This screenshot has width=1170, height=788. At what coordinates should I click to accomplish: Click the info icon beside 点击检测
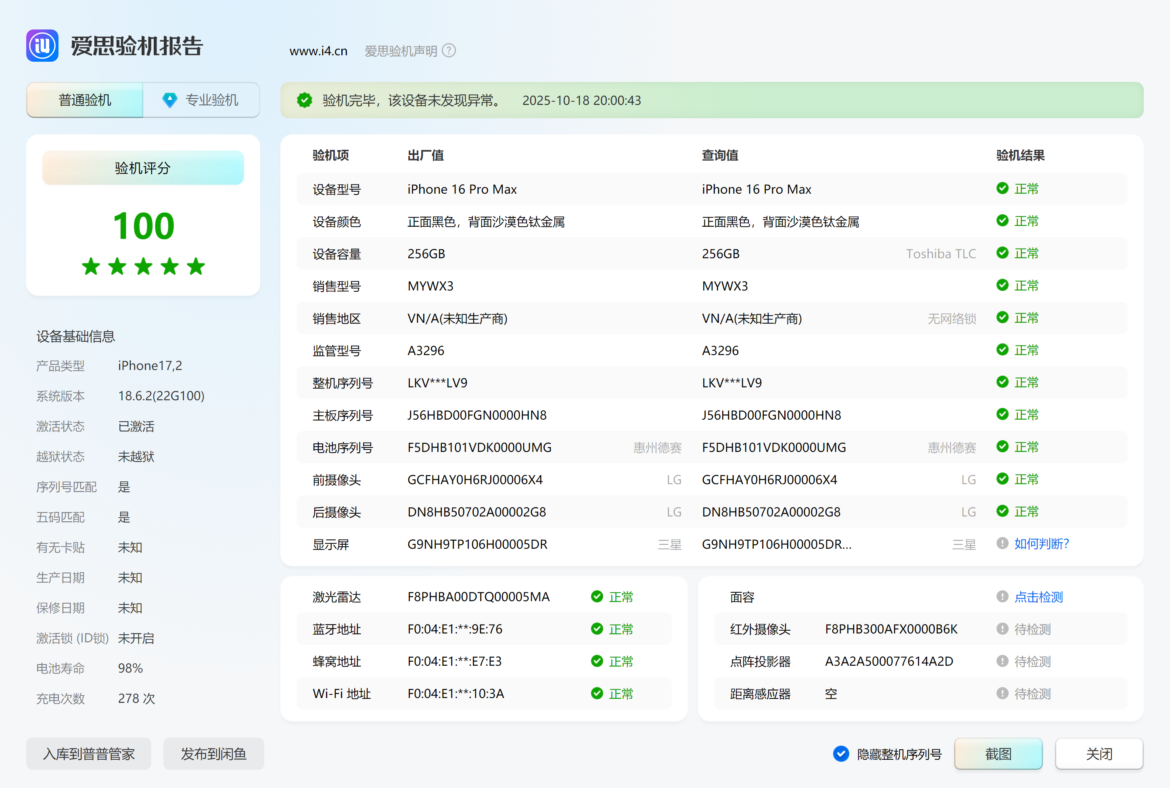click(x=1002, y=596)
